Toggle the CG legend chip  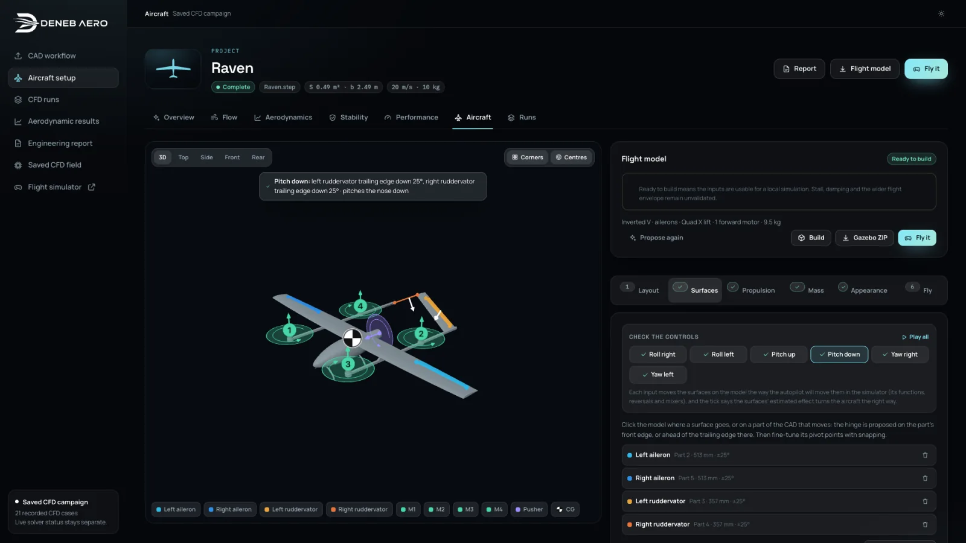tap(566, 510)
